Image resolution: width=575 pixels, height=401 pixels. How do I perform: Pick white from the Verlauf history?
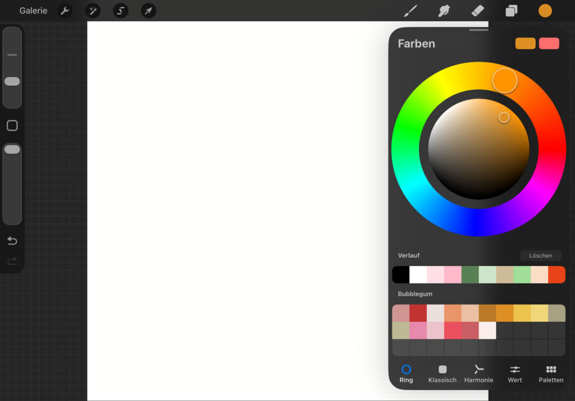pos(418,275)
